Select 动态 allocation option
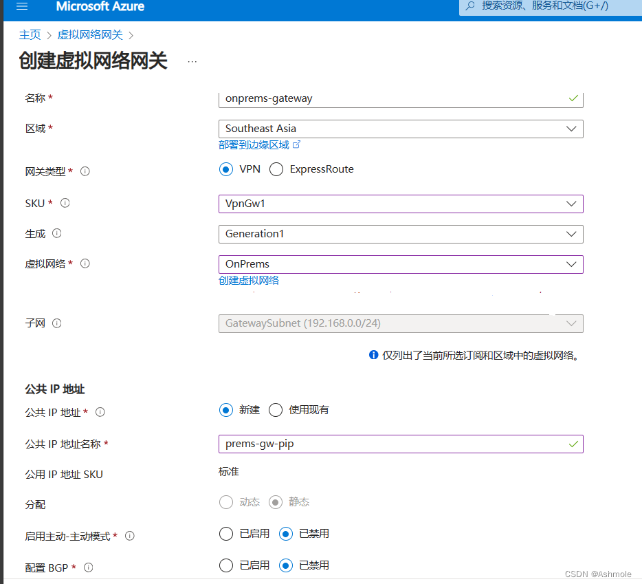 [x=226, y=502]
